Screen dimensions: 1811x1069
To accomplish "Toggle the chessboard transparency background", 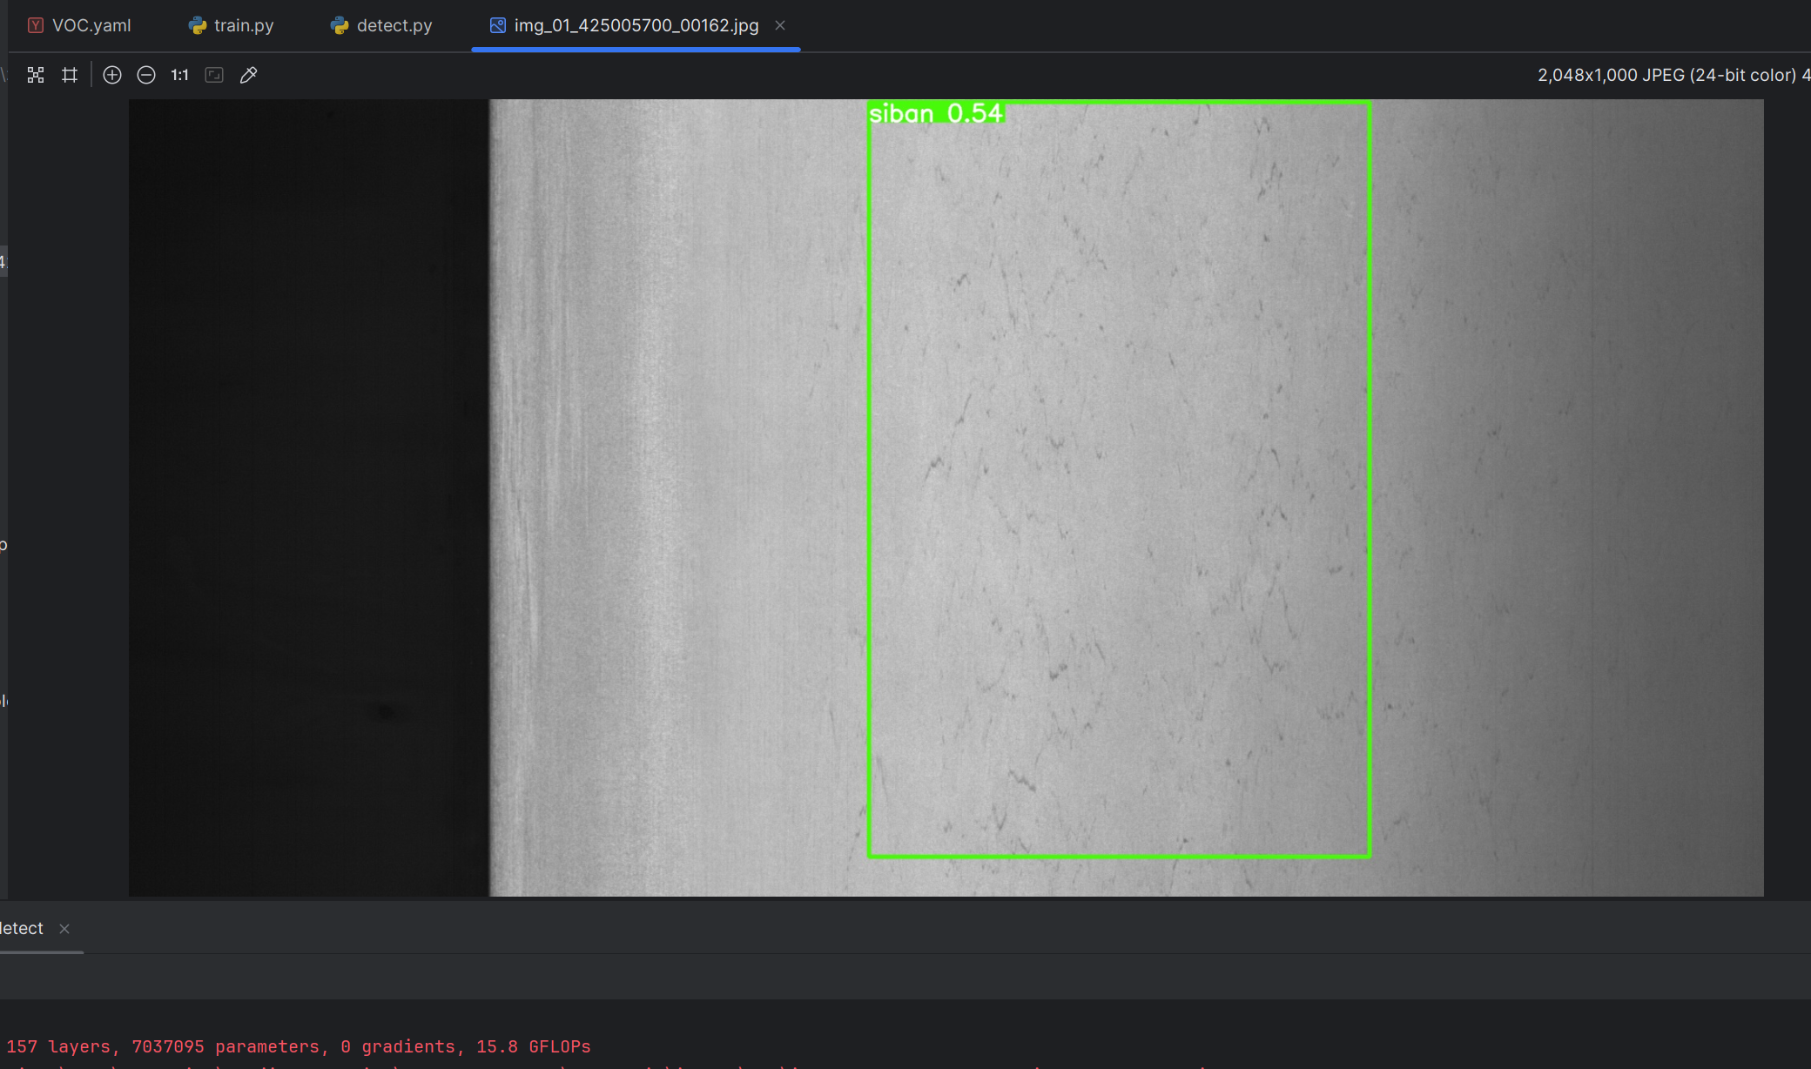I will [36, 75].
